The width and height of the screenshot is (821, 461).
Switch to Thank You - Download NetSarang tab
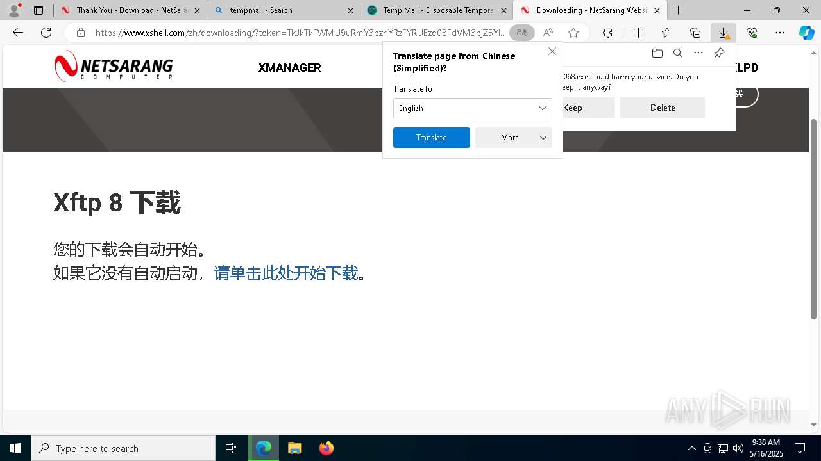coord(131,10)
